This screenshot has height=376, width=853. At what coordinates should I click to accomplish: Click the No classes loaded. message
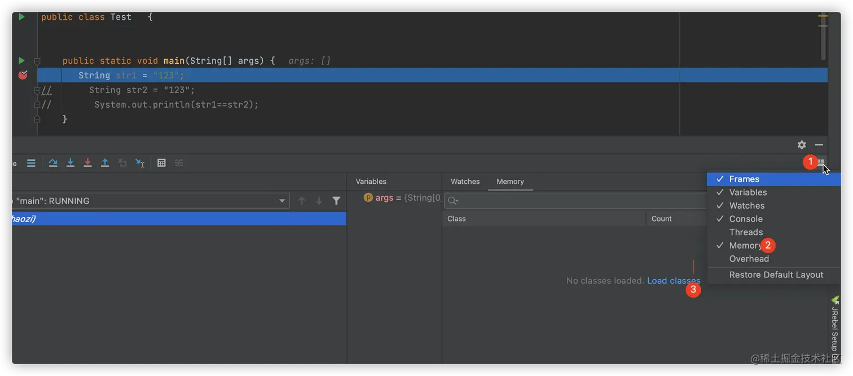pos(605,281)
